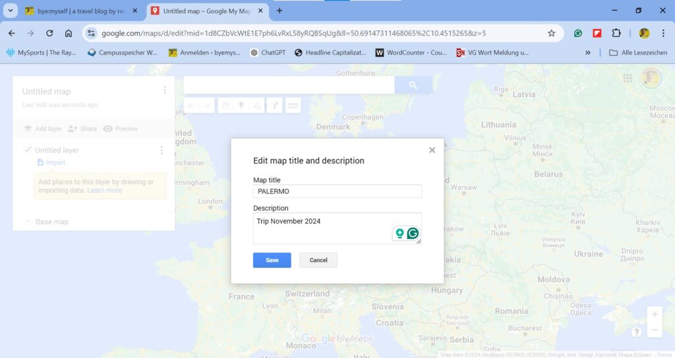Click the Redo arrow in map toolbar
This screenshot has width=675, height=358.
[x=207, y=105]
